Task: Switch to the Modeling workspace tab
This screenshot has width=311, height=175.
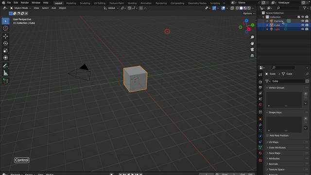Action: (71, 3)
